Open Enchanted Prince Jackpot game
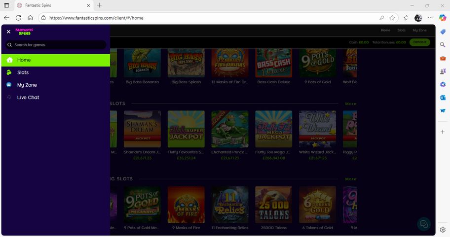 (230, 129)
